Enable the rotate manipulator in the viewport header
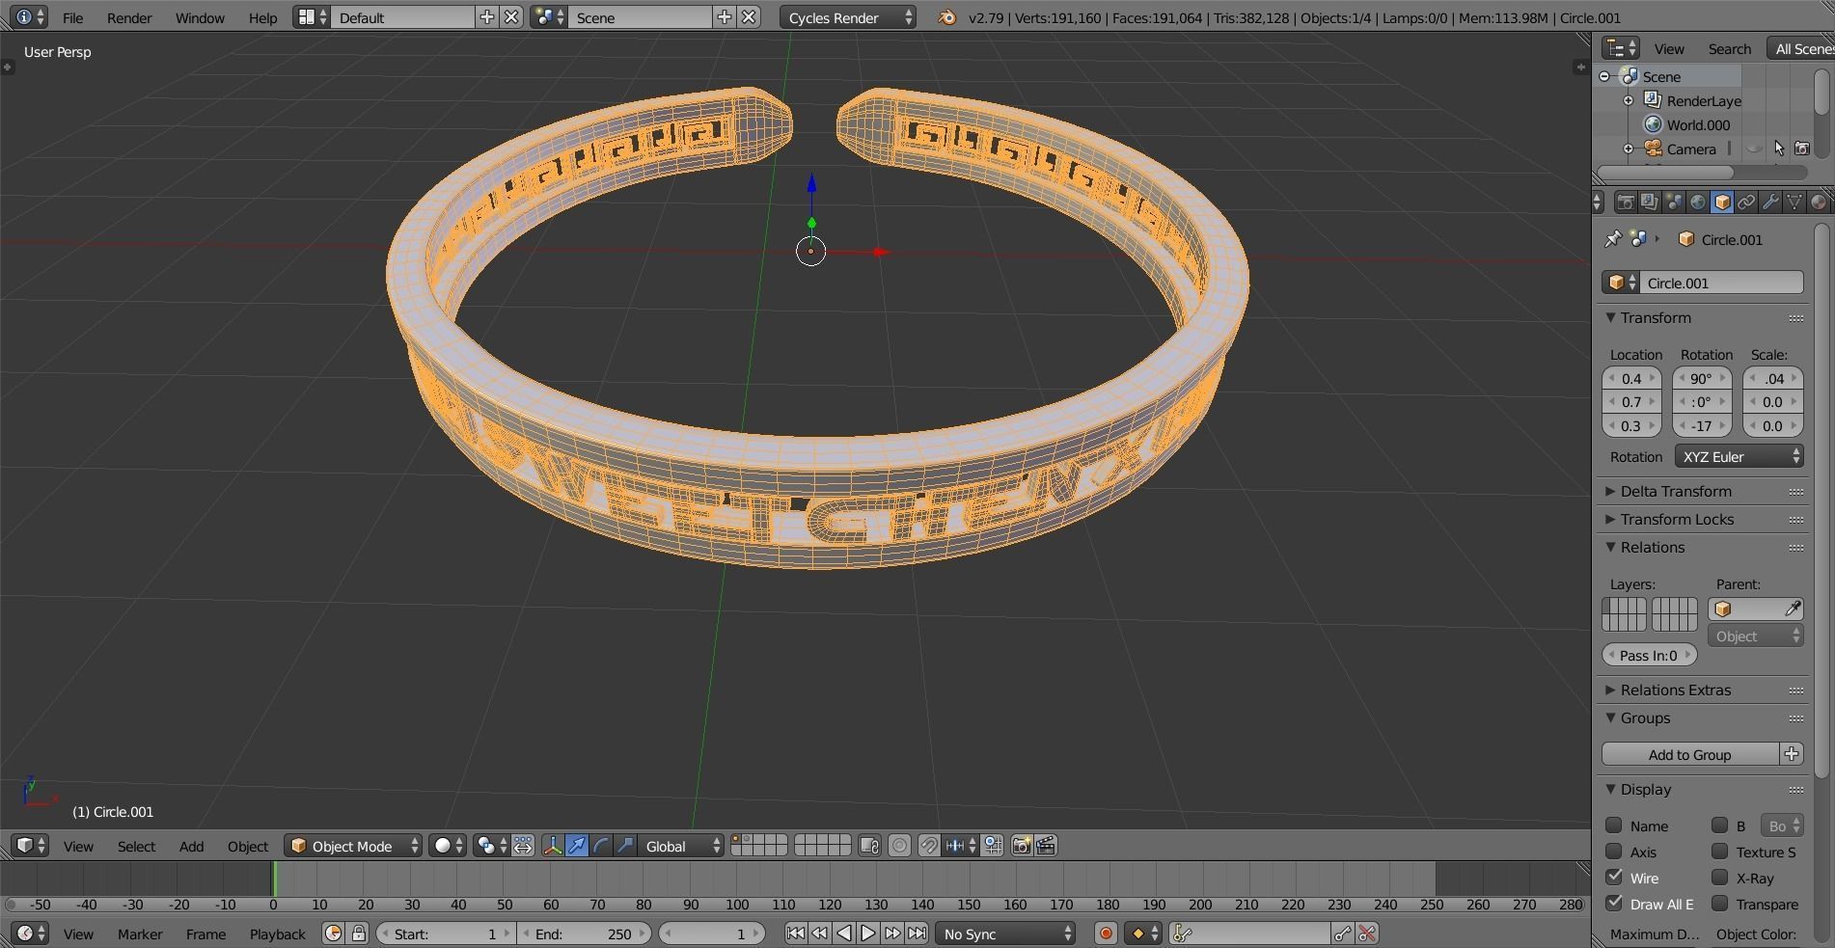The image size is (1835, 948). 600,846
